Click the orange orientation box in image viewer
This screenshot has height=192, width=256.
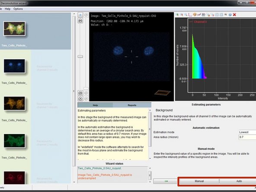coord(163,93)
